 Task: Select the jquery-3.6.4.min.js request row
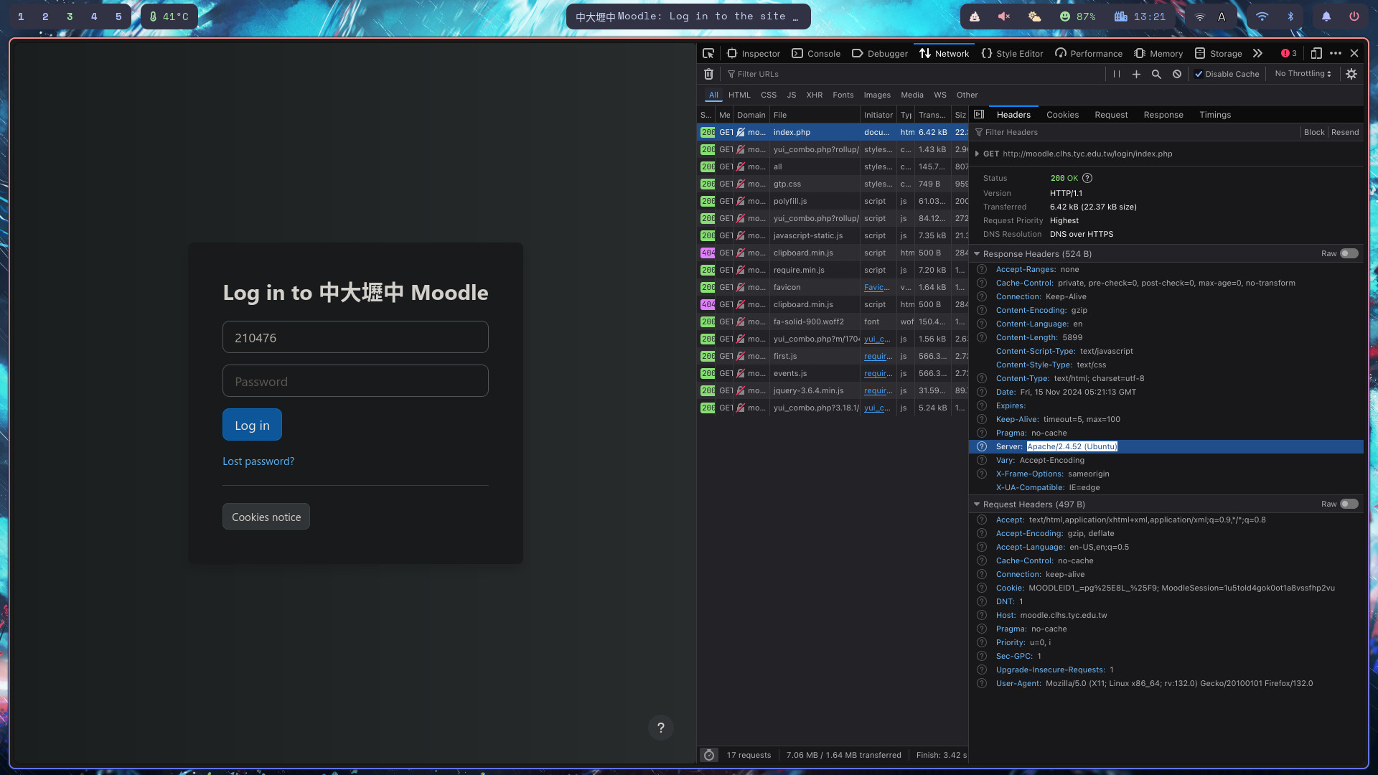pos(833,390)
